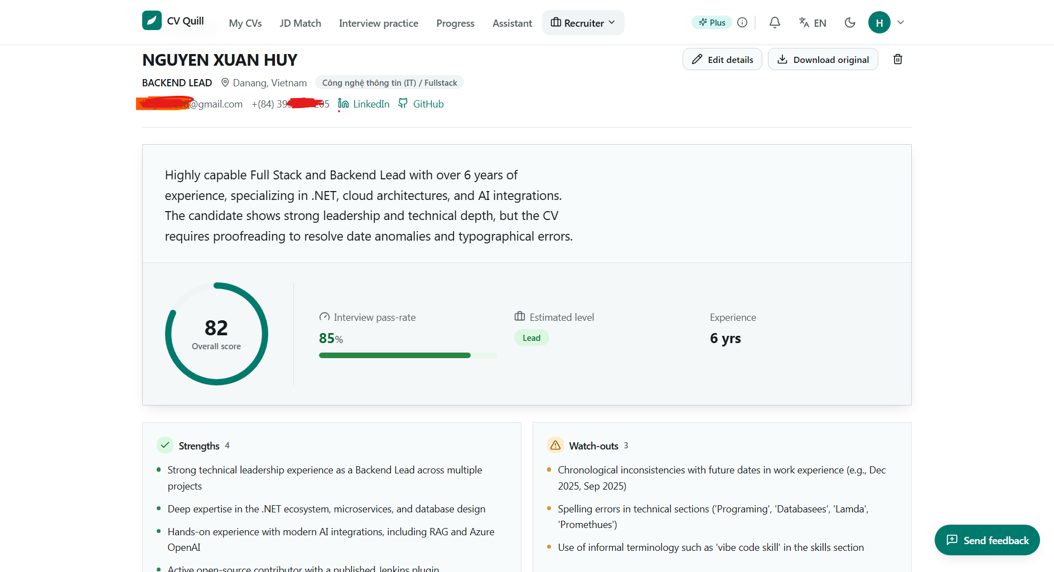Viewport: 1054px width, 572px height.
Task: Click the info icon beside Plus
Action: click(742, 22)
